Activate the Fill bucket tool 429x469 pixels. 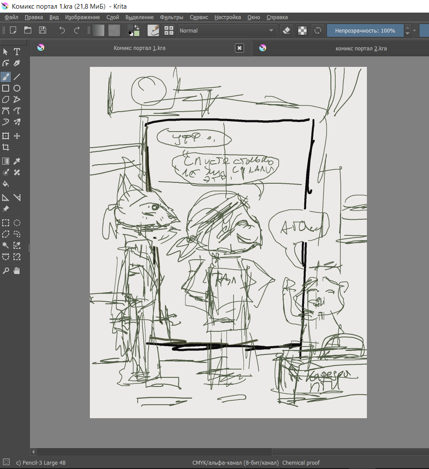point(6,184)
